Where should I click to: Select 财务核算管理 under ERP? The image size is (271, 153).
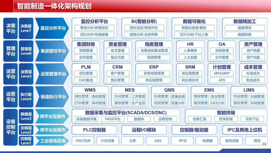[x=154, y=73]
